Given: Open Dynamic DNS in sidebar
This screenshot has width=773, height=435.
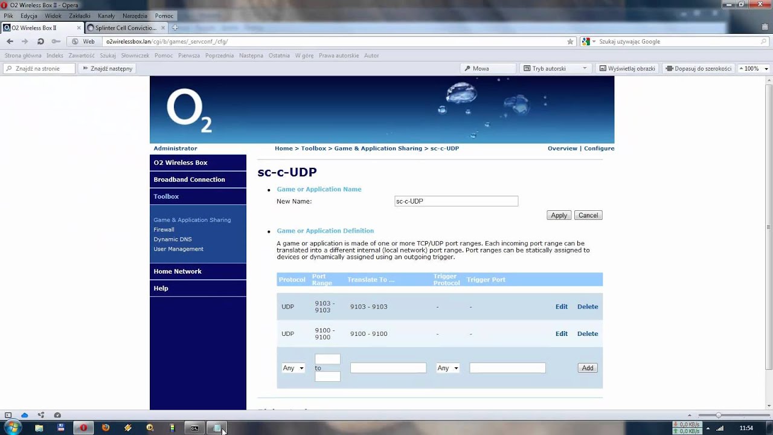Looking at the screenshot, I should click(173, 239).
